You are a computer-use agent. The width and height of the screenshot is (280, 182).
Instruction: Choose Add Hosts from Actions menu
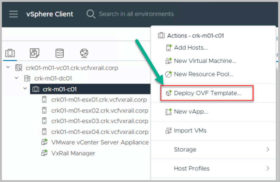pos(191,48)
